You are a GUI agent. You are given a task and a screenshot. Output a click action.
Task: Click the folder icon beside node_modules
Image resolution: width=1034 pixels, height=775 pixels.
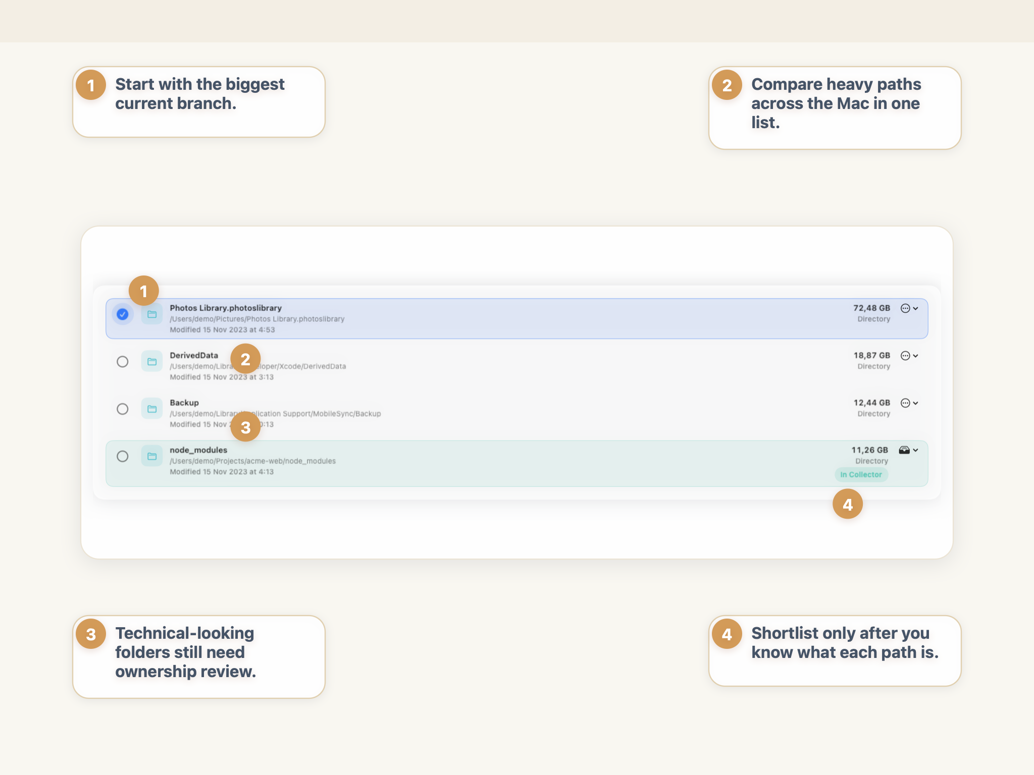point(151,456)
